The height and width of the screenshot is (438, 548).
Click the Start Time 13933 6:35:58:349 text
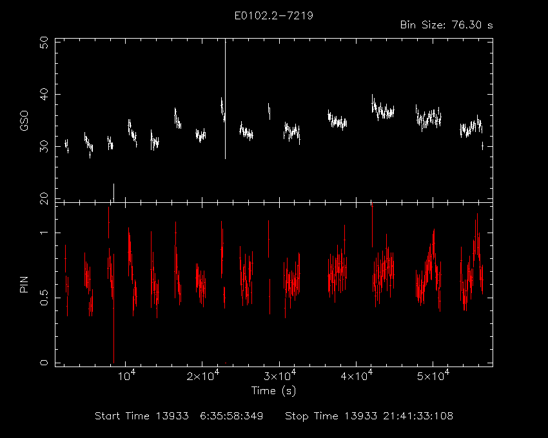(x=179, y=416)
